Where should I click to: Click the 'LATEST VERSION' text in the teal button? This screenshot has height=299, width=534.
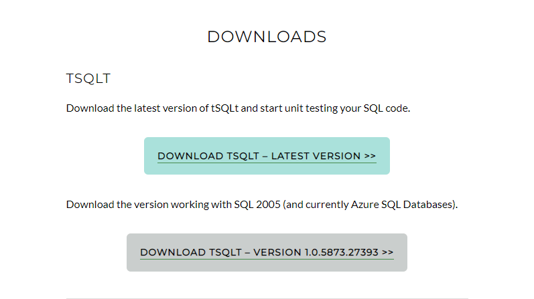(x=316, y=156)
